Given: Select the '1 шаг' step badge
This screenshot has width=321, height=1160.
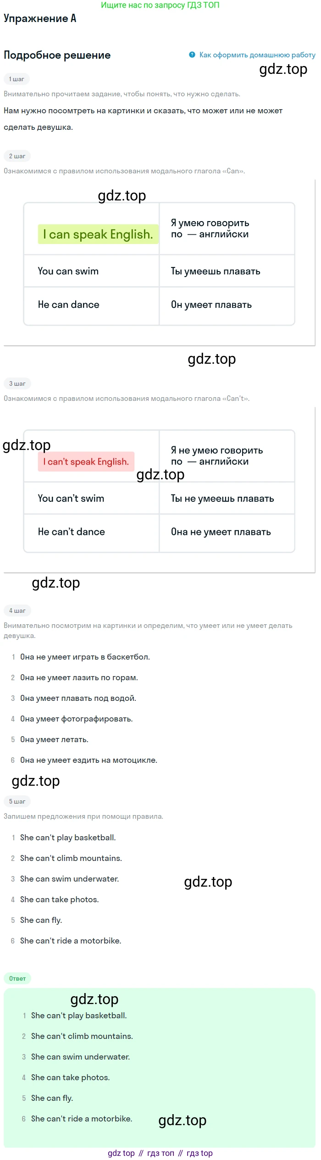Looking at the screenshot, I should (x=17, y=79).
